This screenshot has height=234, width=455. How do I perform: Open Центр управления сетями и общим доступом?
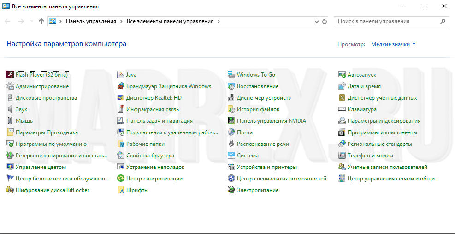point(393,179)
